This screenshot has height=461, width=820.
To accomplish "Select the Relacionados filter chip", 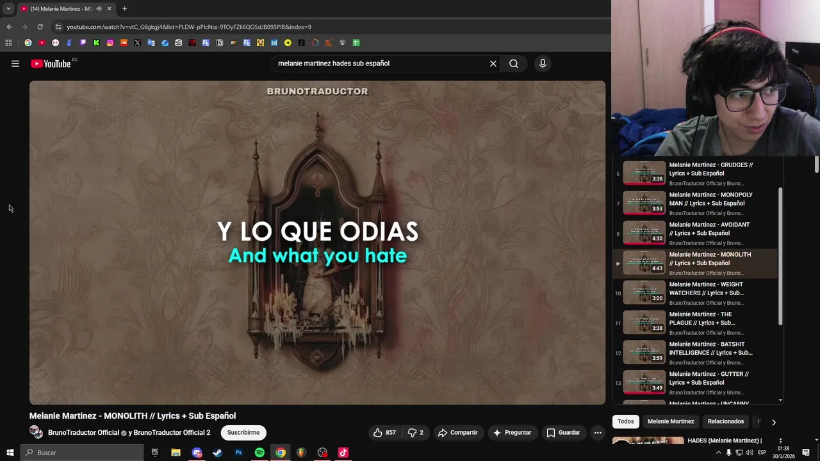I will coord(726,421).
